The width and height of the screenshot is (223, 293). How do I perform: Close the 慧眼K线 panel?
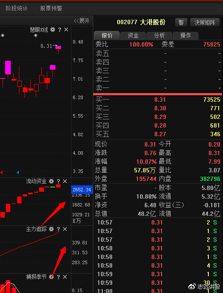tap(66, 30)
